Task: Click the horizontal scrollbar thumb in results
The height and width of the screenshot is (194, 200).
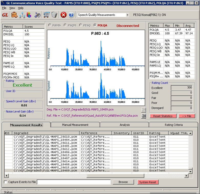Action: tap(115, 176)
